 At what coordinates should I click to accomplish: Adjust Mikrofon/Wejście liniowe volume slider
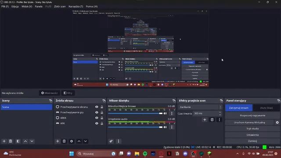(x=135, y=113)
